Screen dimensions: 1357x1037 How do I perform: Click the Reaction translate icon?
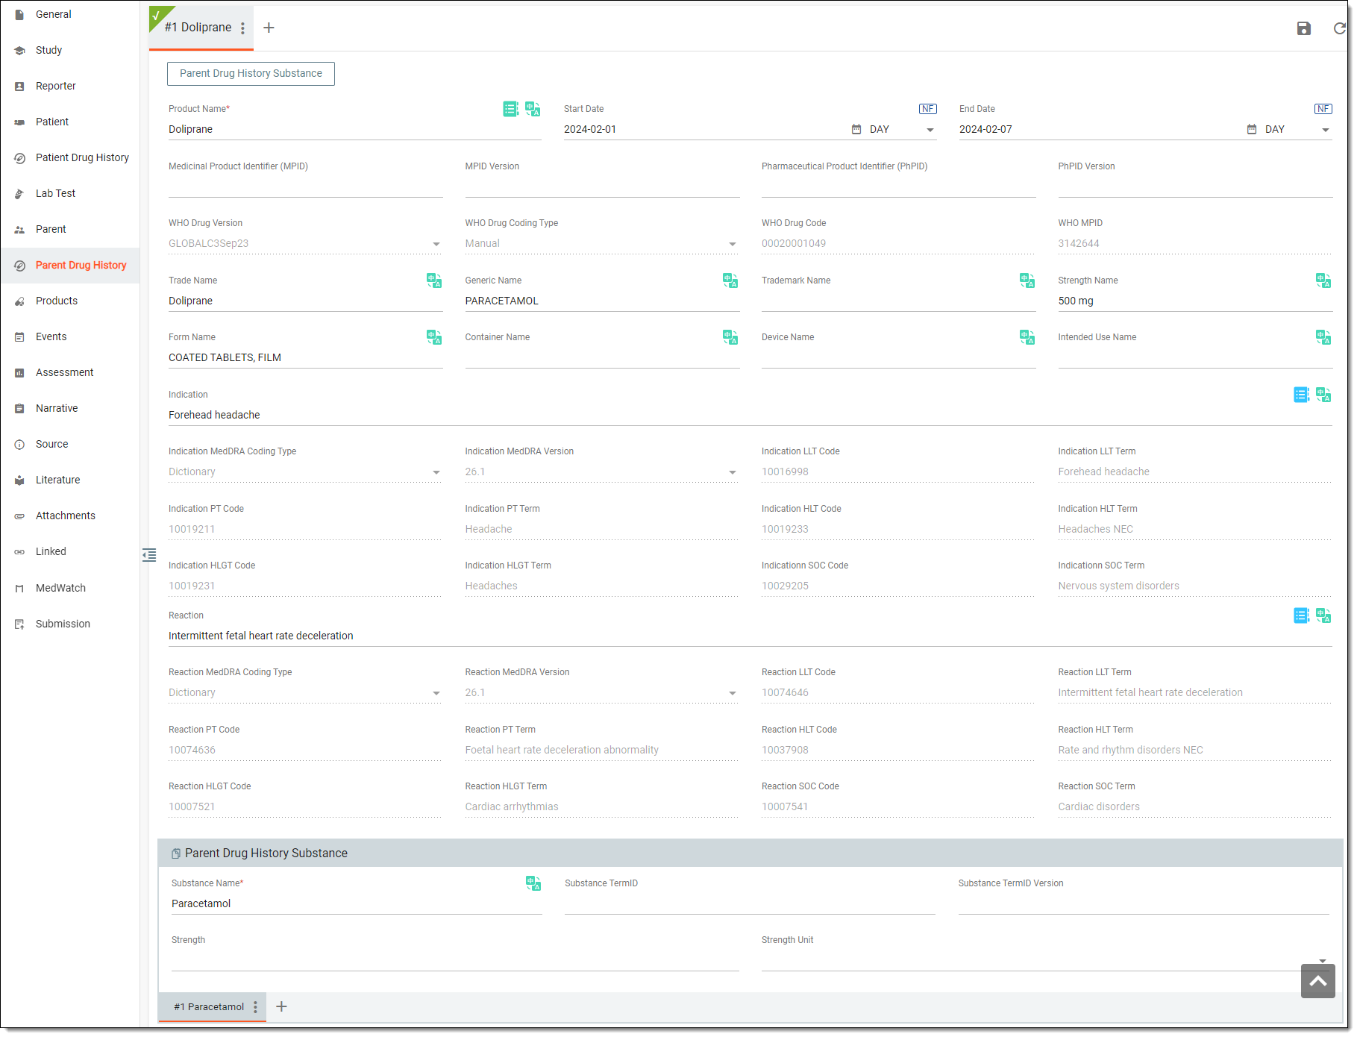(x=1323, y=615)
